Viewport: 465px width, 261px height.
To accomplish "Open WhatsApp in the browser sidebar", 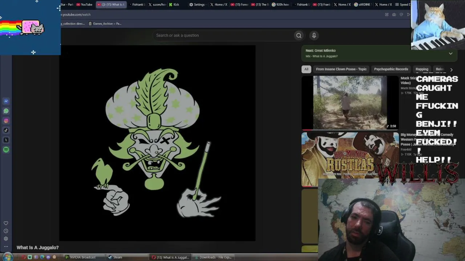I will point(6,111).
